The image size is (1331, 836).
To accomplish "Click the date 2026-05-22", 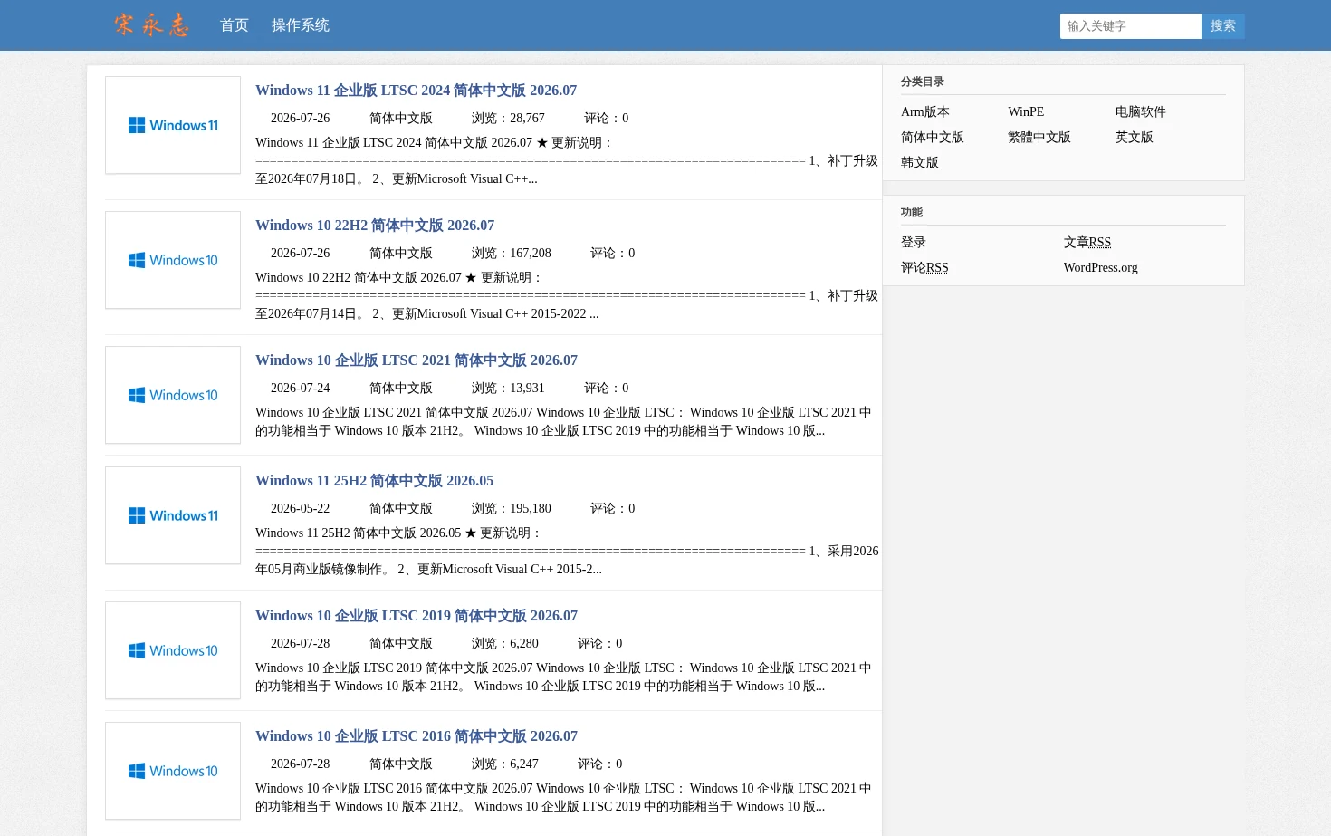I will 301,509.
